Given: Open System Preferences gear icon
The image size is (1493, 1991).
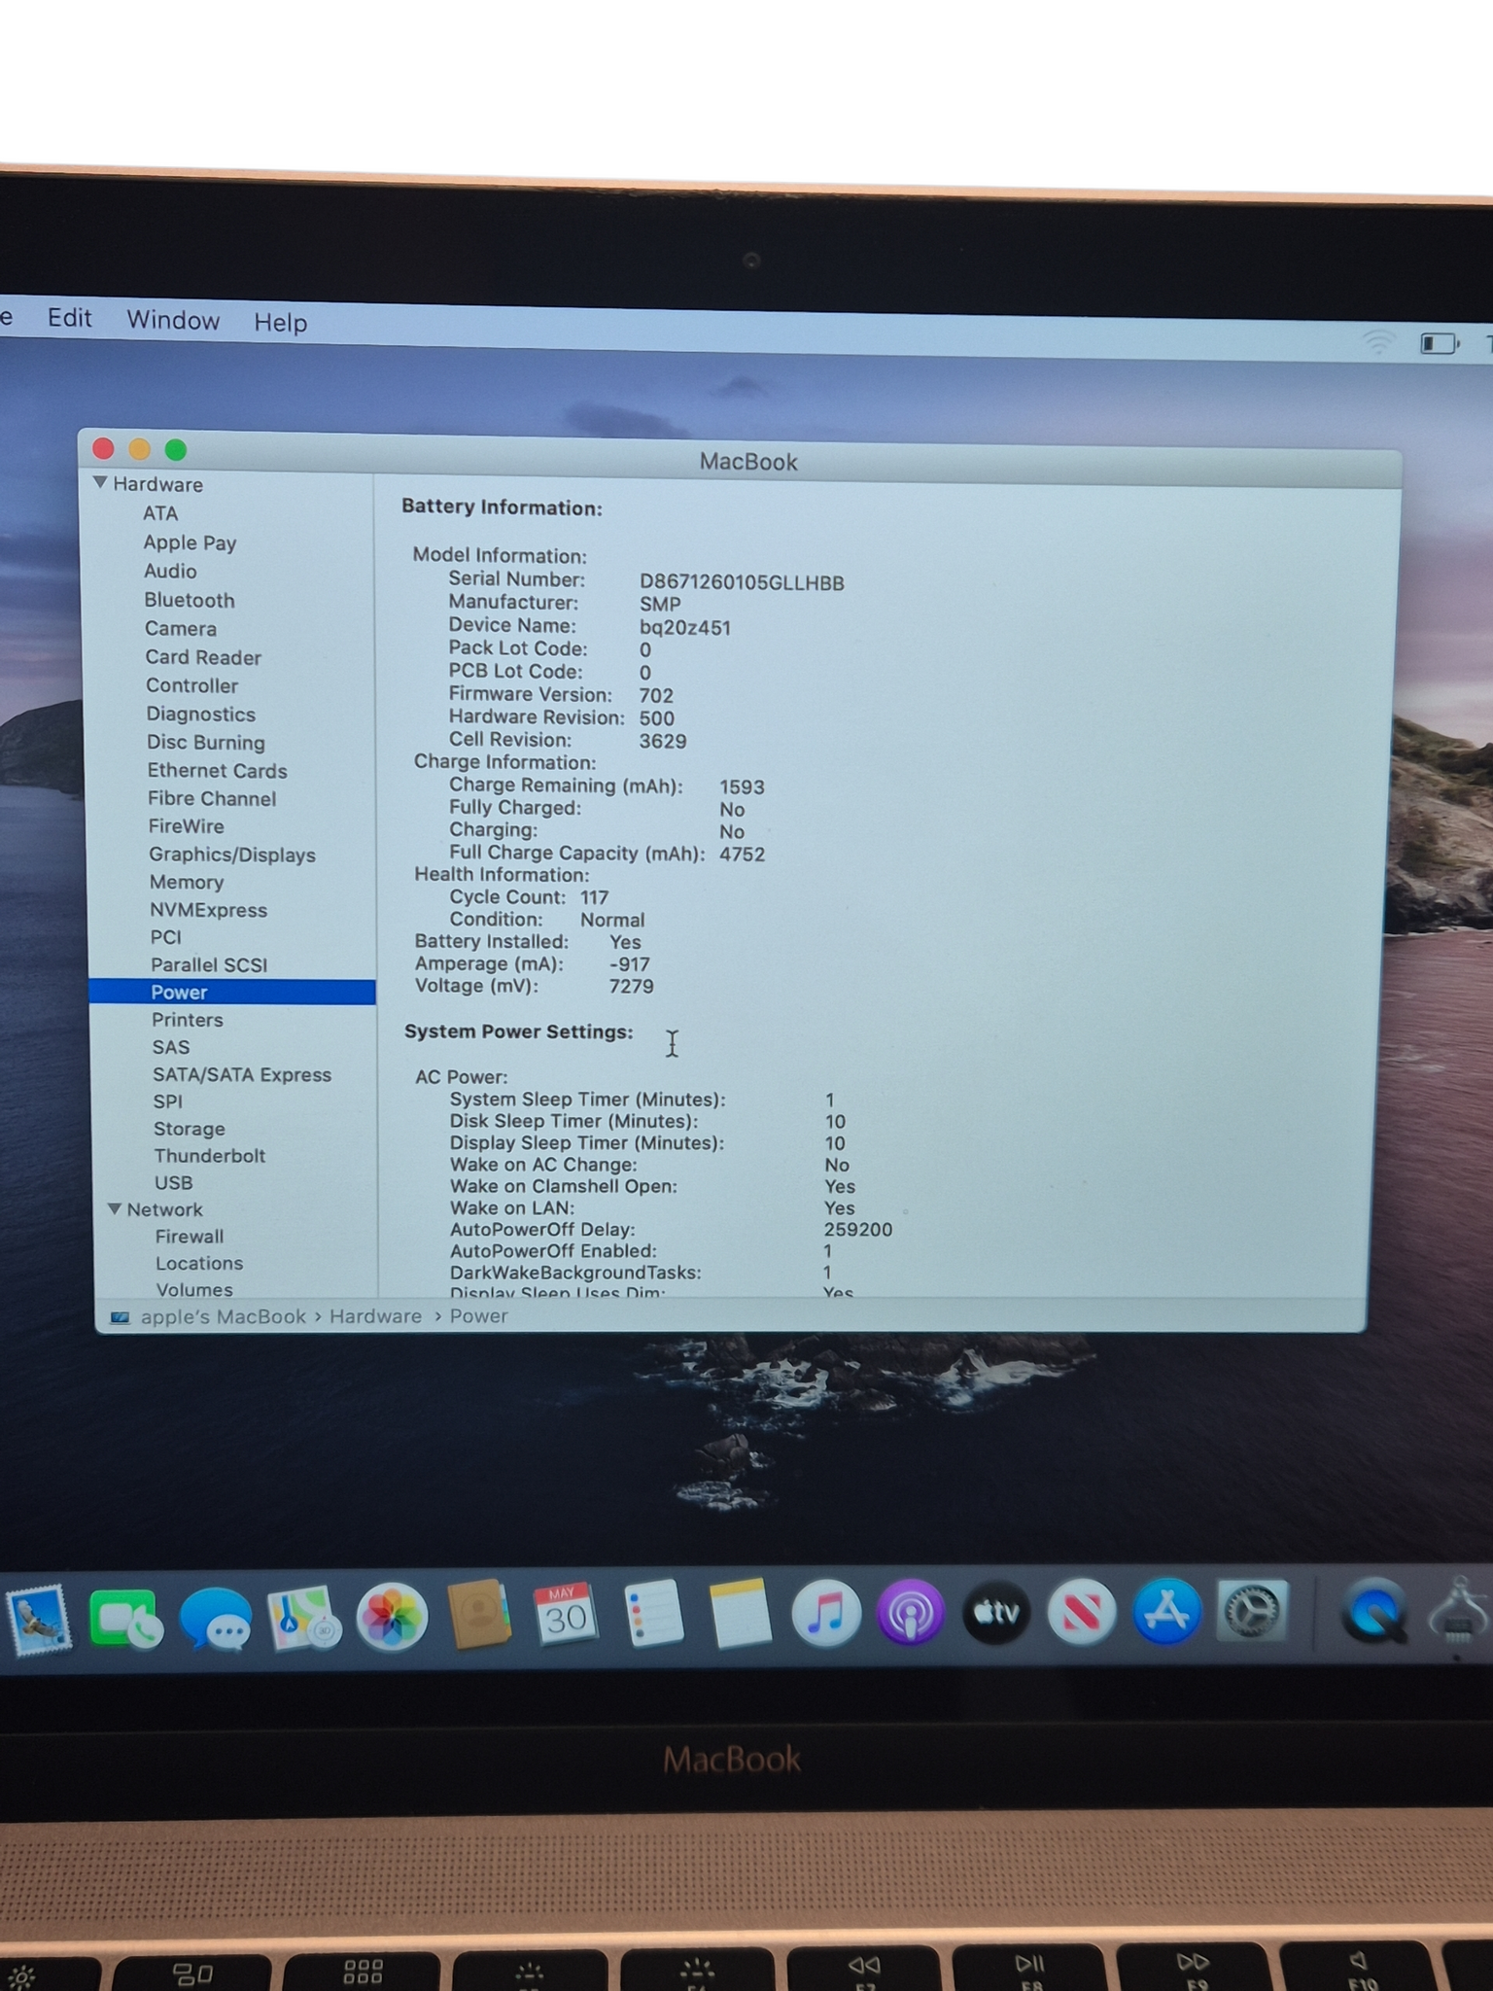Looking at the screenshot, I should click(1253, 1612).
